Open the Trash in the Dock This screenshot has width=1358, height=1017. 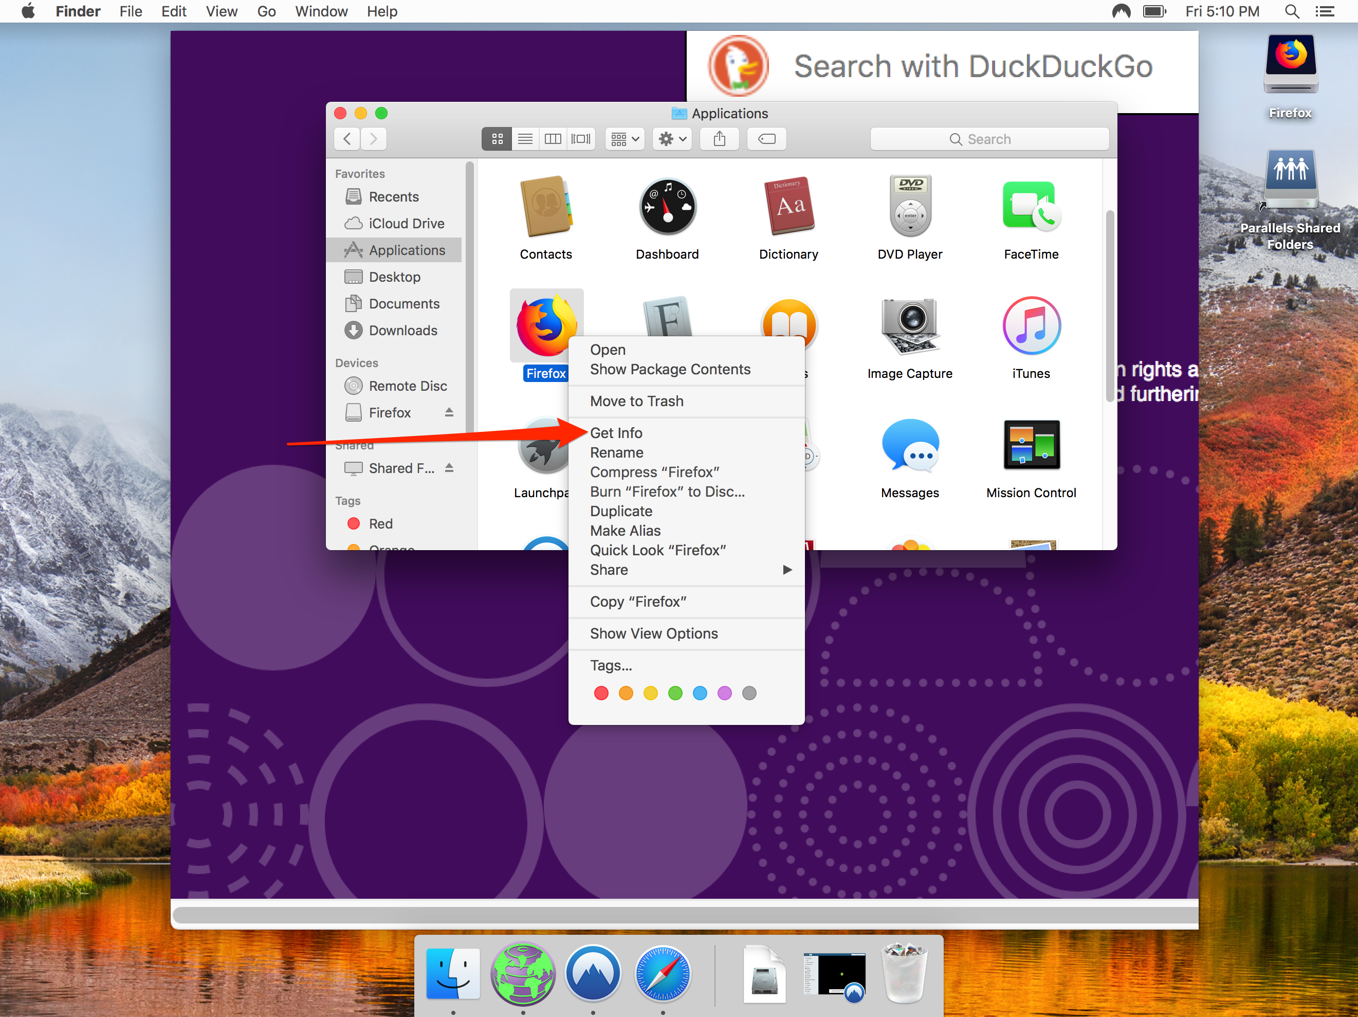coord(904,974)
